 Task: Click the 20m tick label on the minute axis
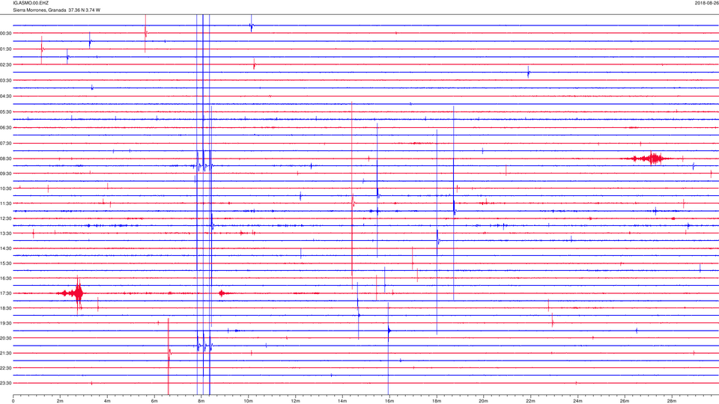click(x=483, y=401)
